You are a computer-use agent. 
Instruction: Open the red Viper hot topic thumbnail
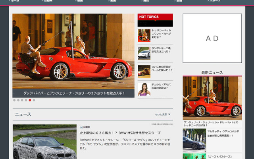click(144, 35)
